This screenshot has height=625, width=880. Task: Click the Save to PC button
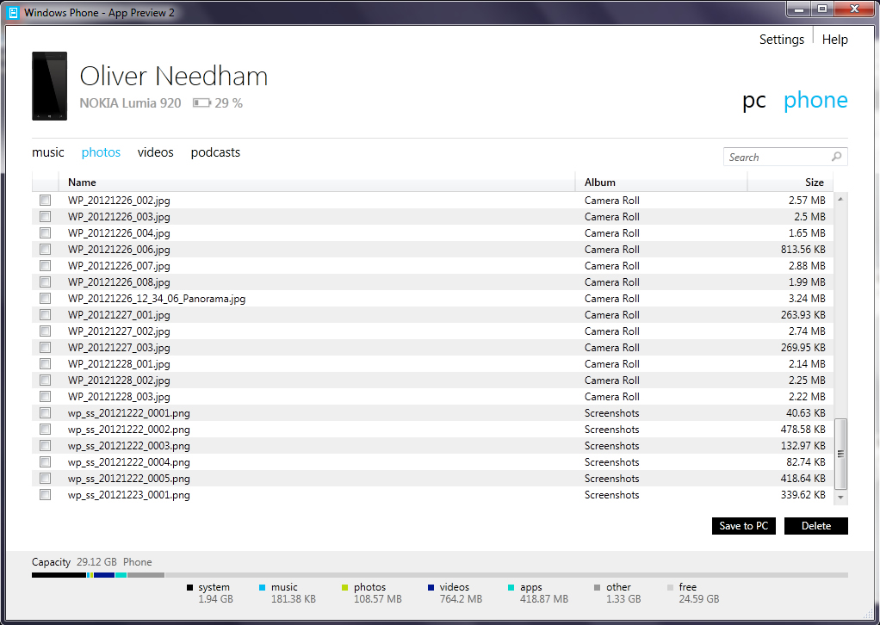coord(744,526)
